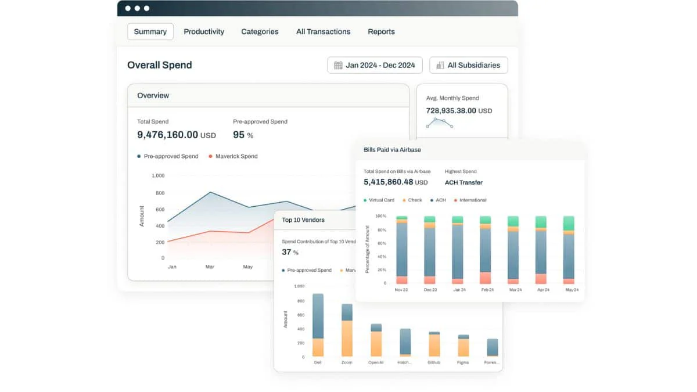The height and width of the screenshot is (392, 697).
Task: Click the 37 % vendor contribution value
Action: pyautogui.click(x=290, y=252)
